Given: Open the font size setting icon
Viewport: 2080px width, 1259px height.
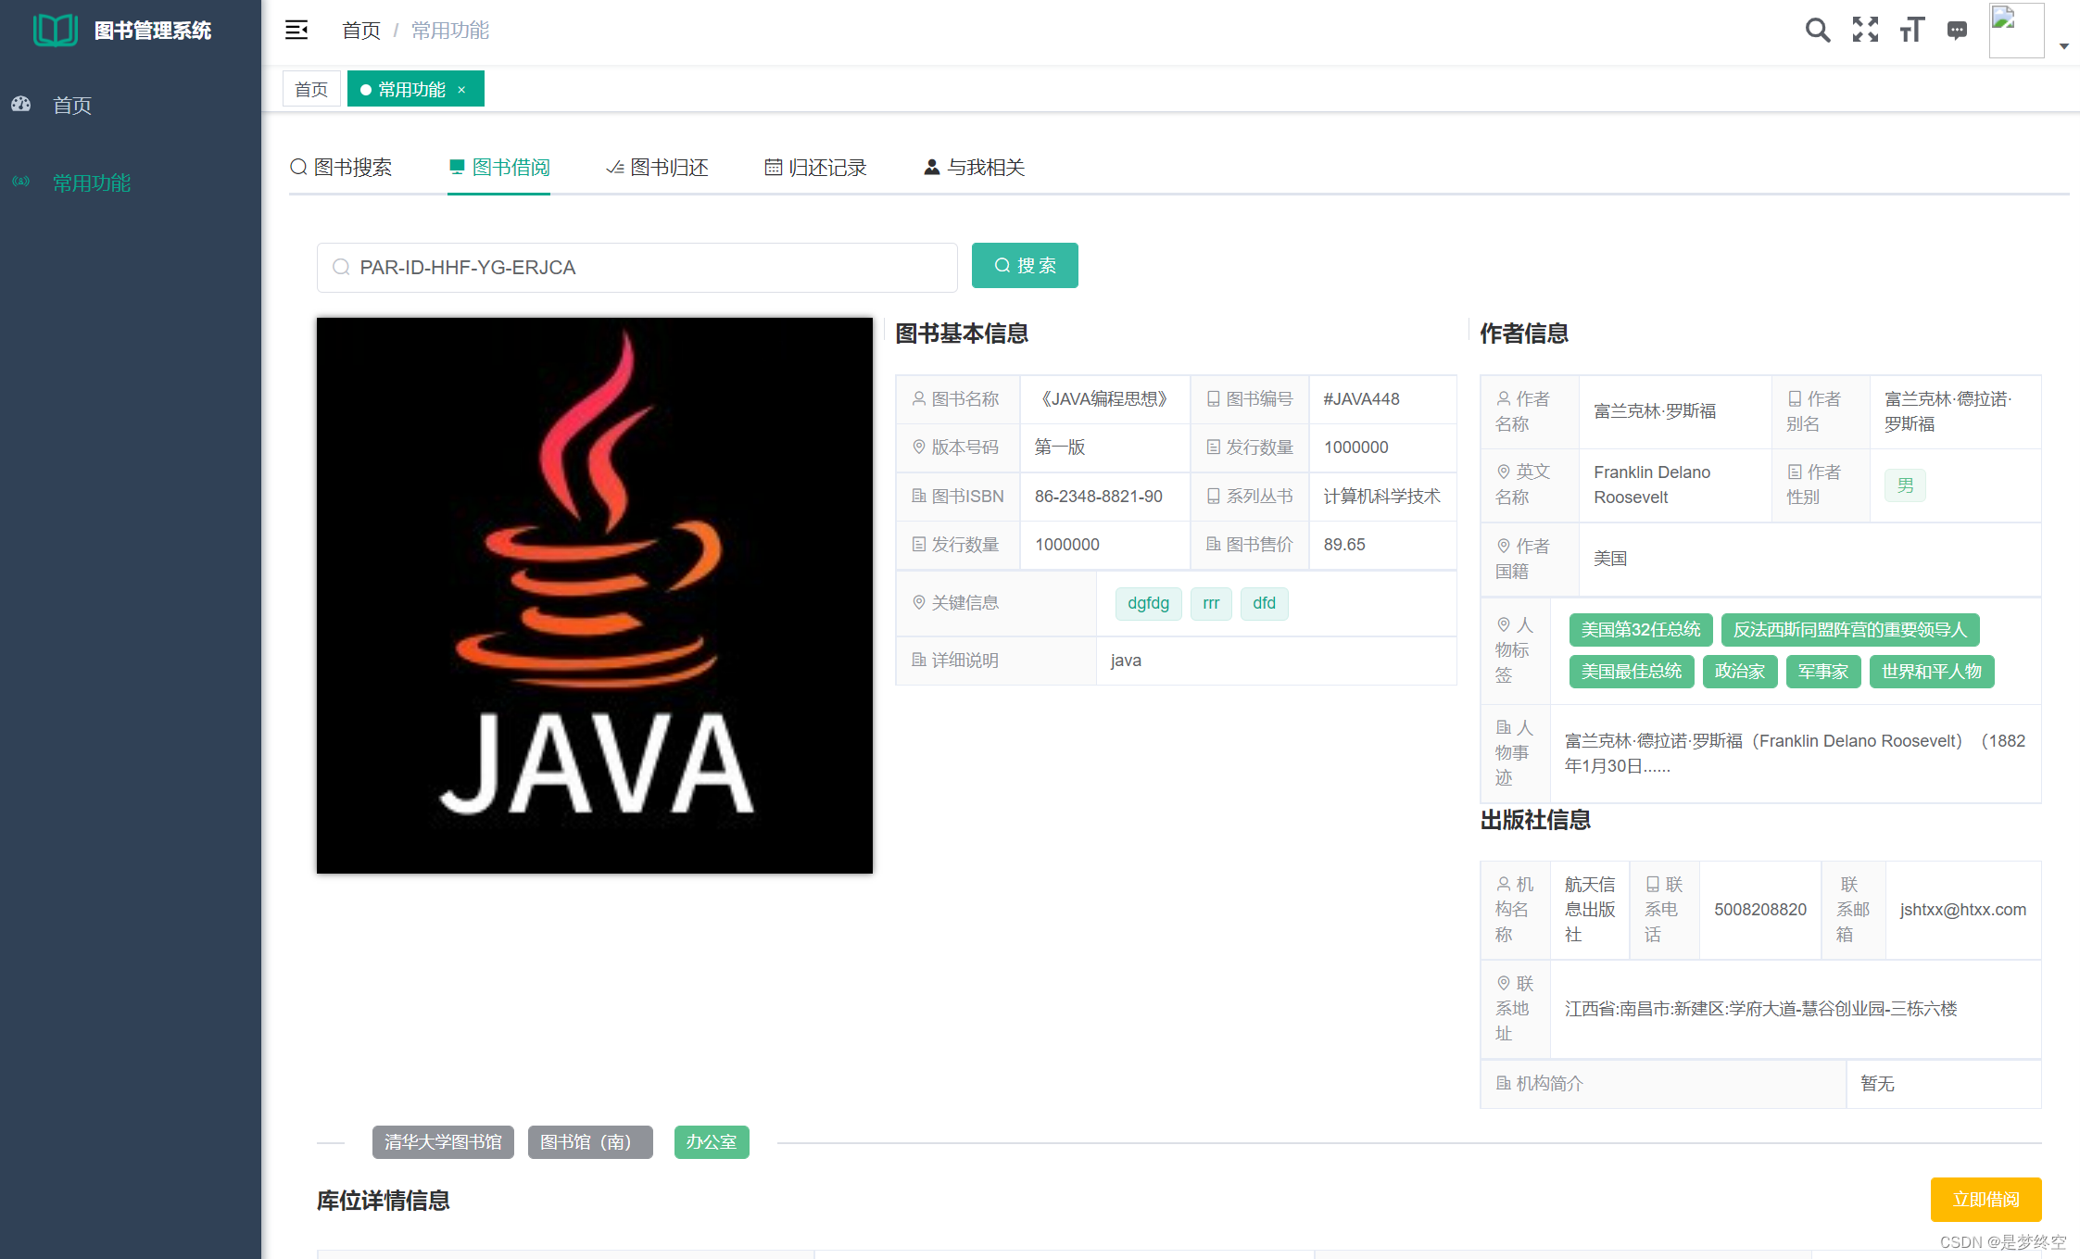Looking at the screenshot, I should pos(1911,31).
